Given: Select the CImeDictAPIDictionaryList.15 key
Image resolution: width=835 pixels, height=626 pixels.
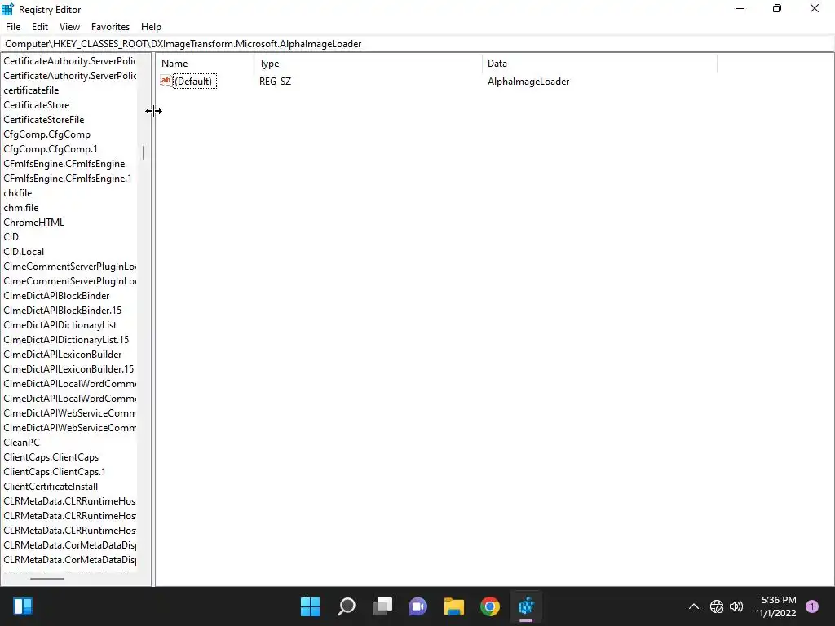Looking at the screenshot, I should 66,340.
